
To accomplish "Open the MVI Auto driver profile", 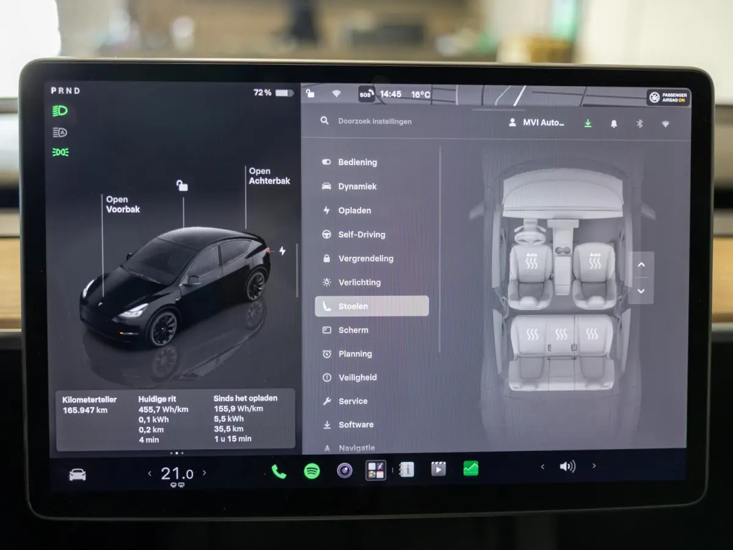I will tap(537, 123).
